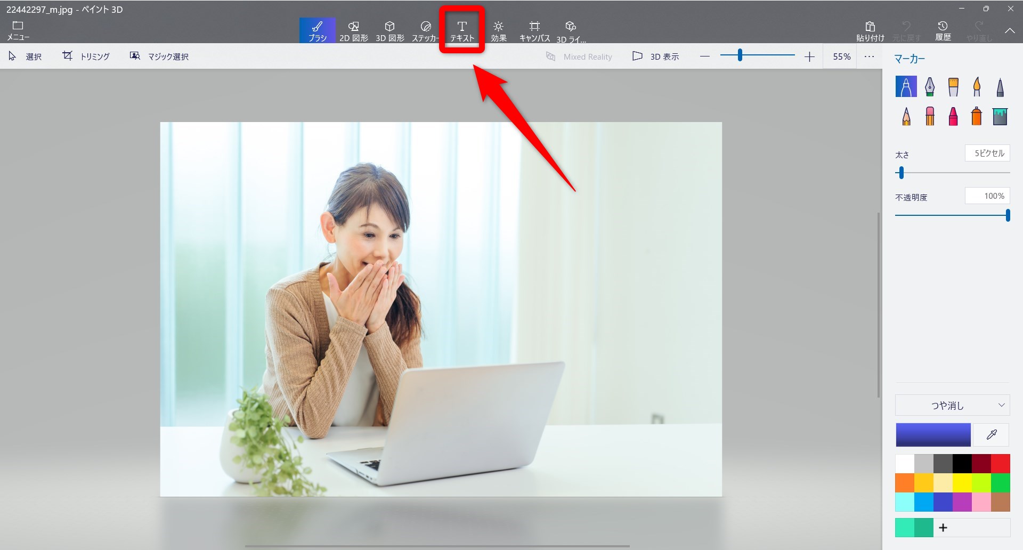The width and height of the screenshot is (1023, 550).
Task: Toggle 3D 表示 view mode
Action: [656, 56]
